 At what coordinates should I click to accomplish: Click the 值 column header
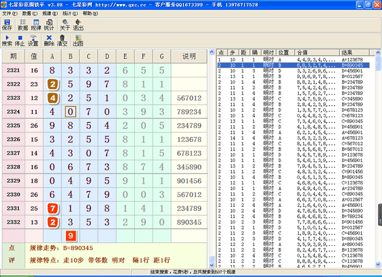click(34, 56)
